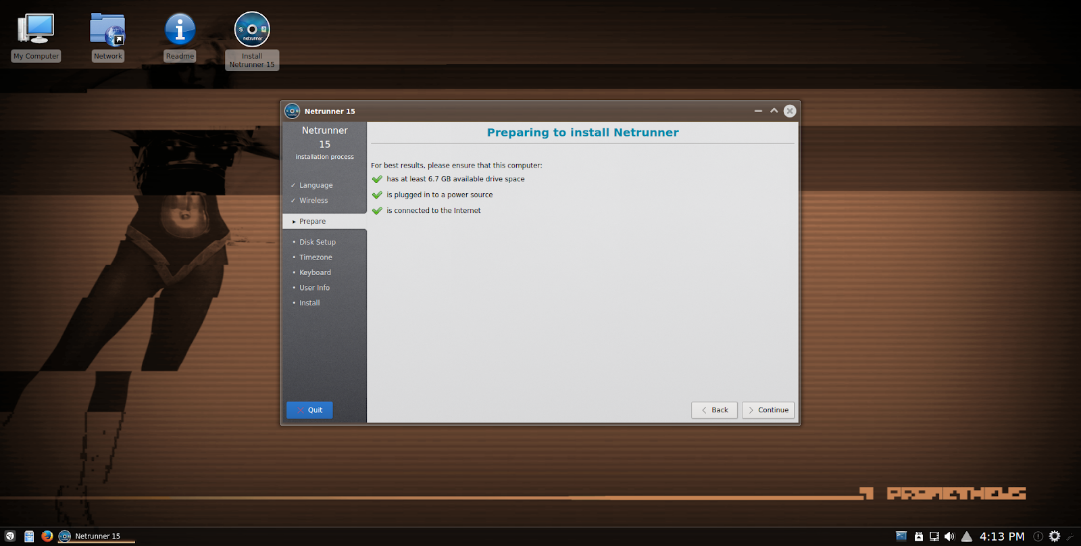Select the User Info step in sidebar
1081x546 pixels.
[314, 288]
